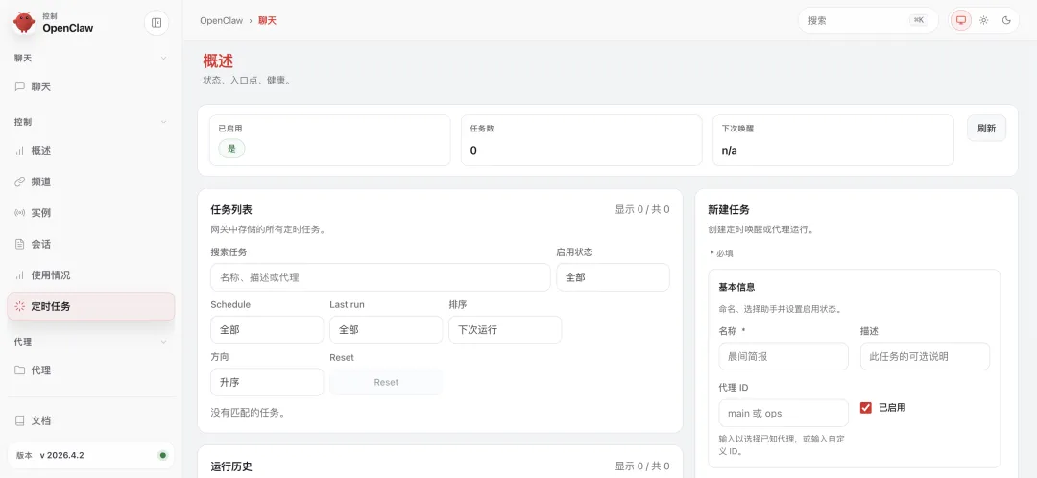The height and width of the screenshot is (478, 1037).
Task: Go to 会话 in the sidebar
Action: click(91, 244)
